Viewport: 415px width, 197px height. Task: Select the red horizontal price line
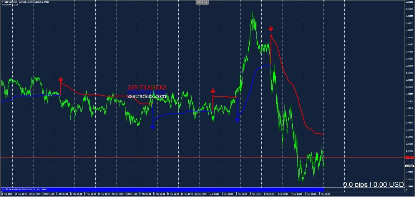[x=203, y=158]
